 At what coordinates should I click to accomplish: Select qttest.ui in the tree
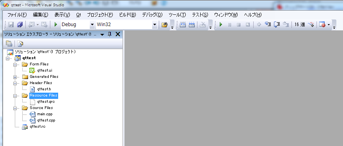(x=44, y=70)
